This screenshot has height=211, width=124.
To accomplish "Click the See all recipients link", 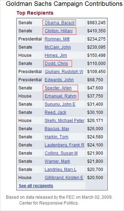I will pyautogui.click(x=36, y=186).
